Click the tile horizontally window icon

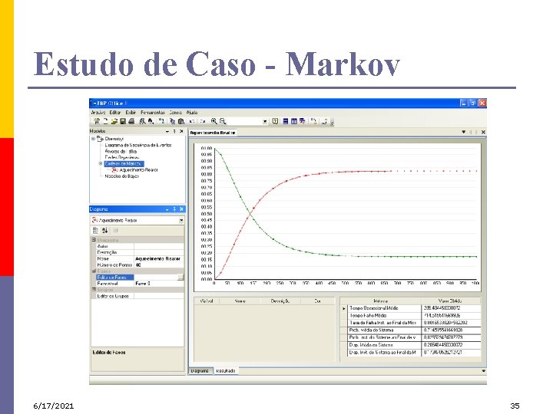coord(285,121)
